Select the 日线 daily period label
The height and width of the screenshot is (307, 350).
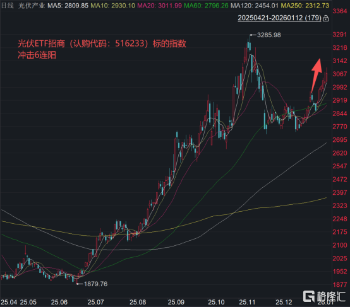[8, 5]
